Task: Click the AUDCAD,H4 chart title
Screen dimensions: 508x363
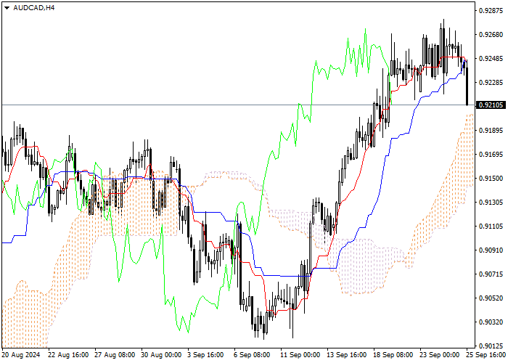Action: 34,8
